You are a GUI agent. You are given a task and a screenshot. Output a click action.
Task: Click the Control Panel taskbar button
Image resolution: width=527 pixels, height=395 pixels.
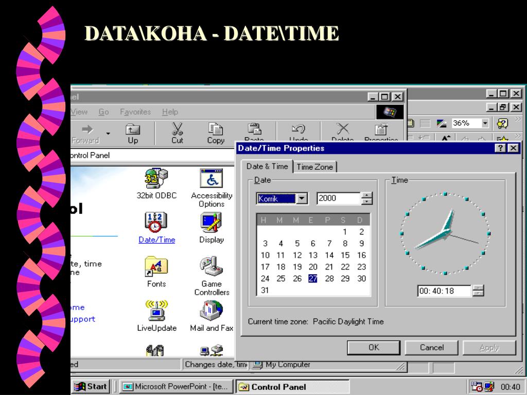(292, 387)
